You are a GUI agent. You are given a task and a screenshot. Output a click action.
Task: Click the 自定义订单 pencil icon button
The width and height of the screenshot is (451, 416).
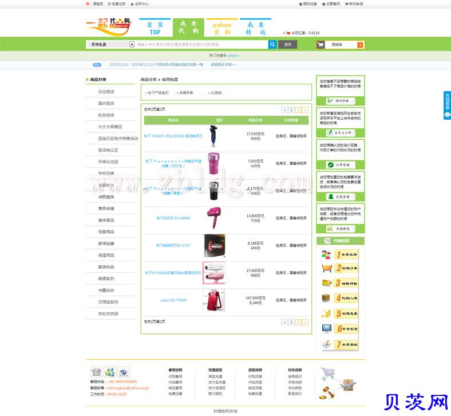341,133
